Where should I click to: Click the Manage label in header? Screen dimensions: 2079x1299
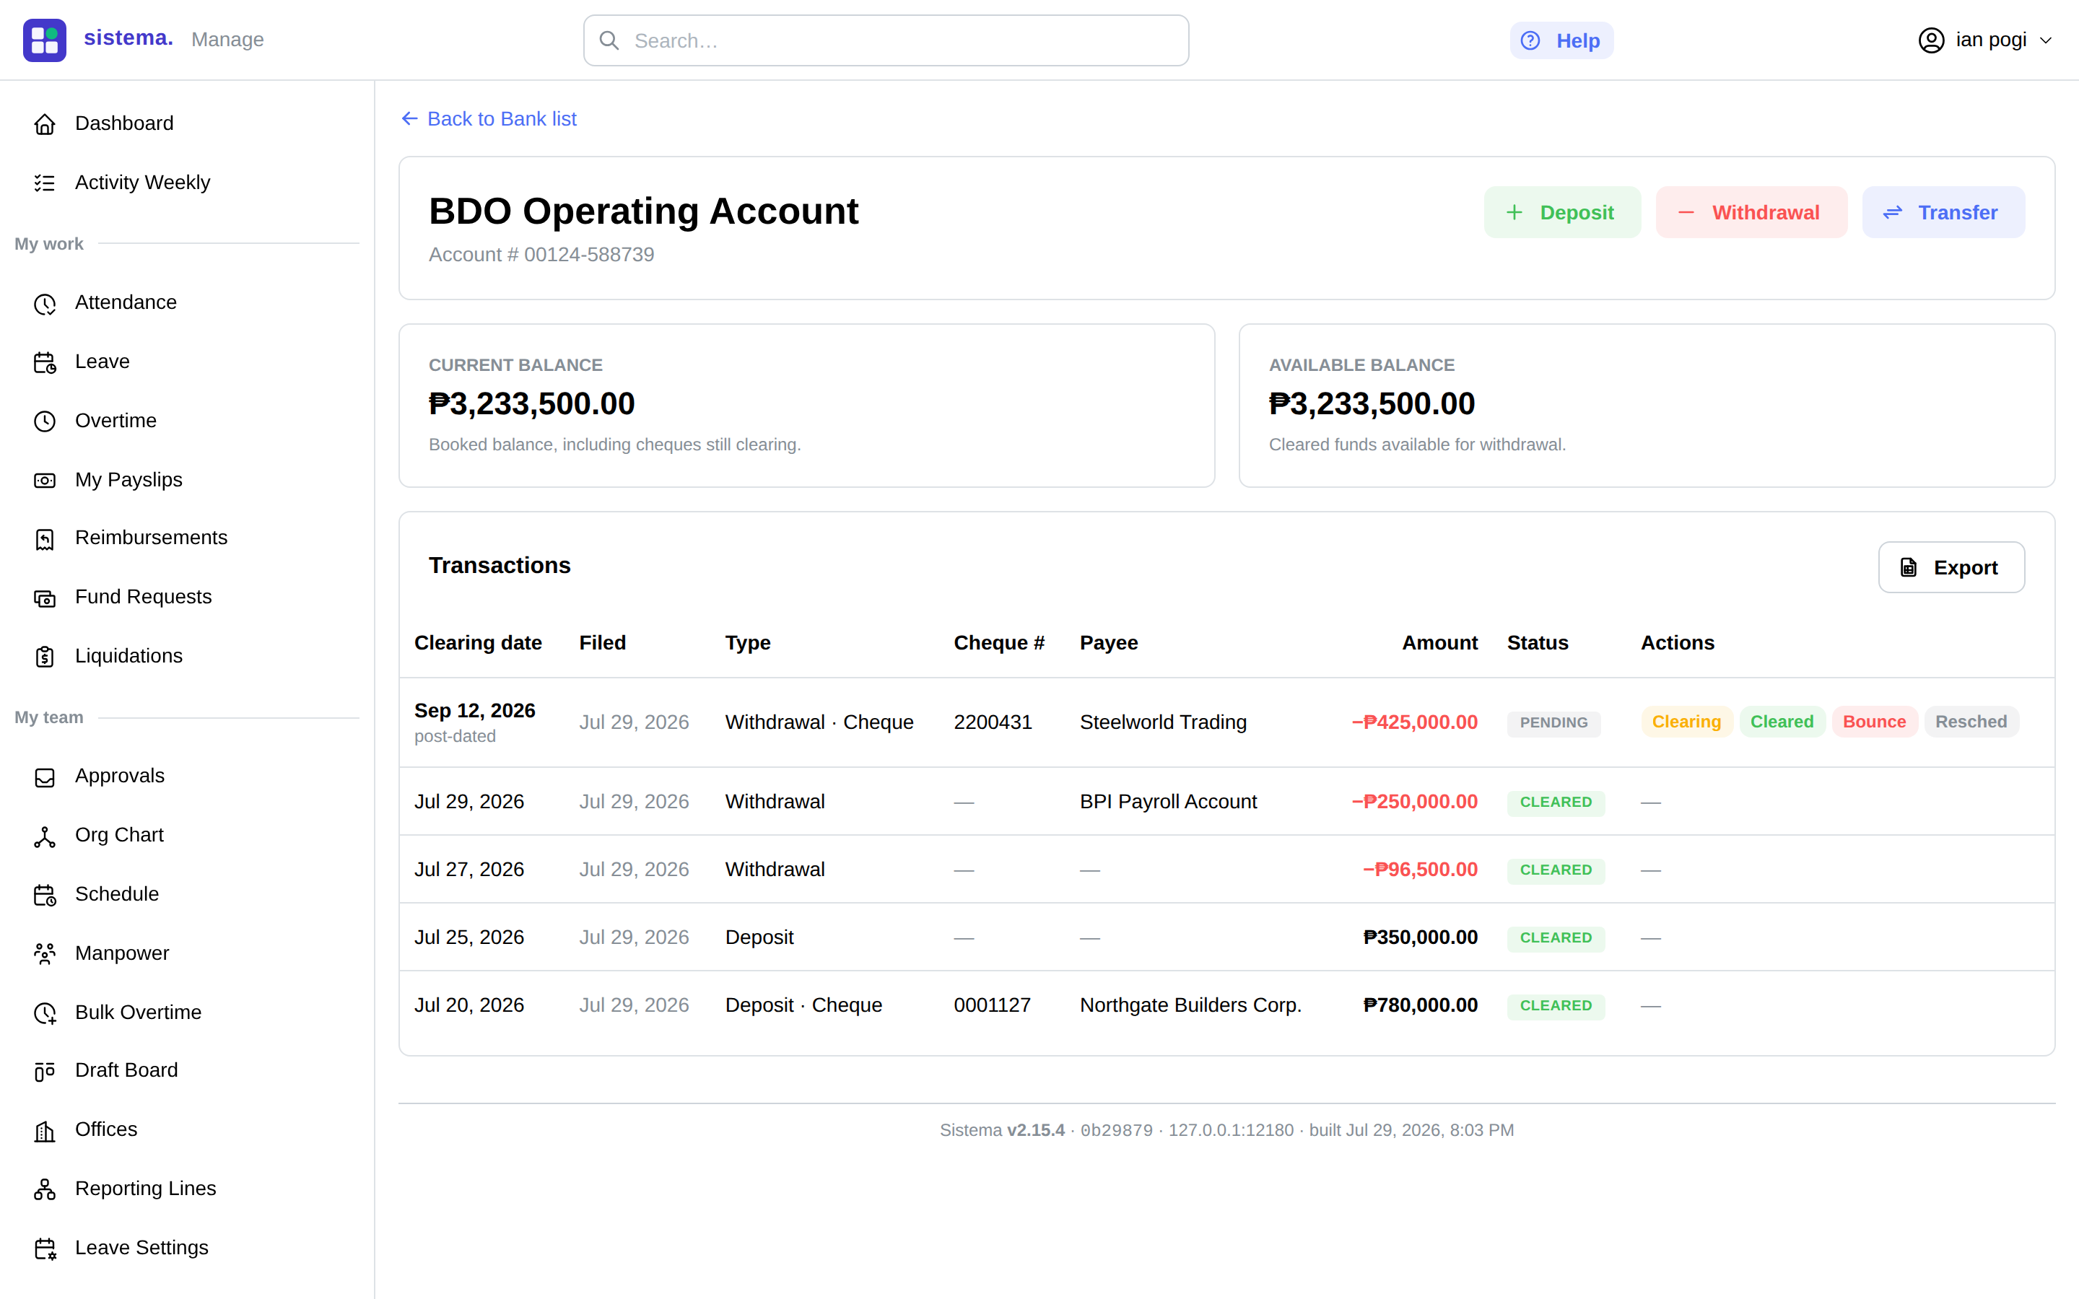[x=227, y=40]
